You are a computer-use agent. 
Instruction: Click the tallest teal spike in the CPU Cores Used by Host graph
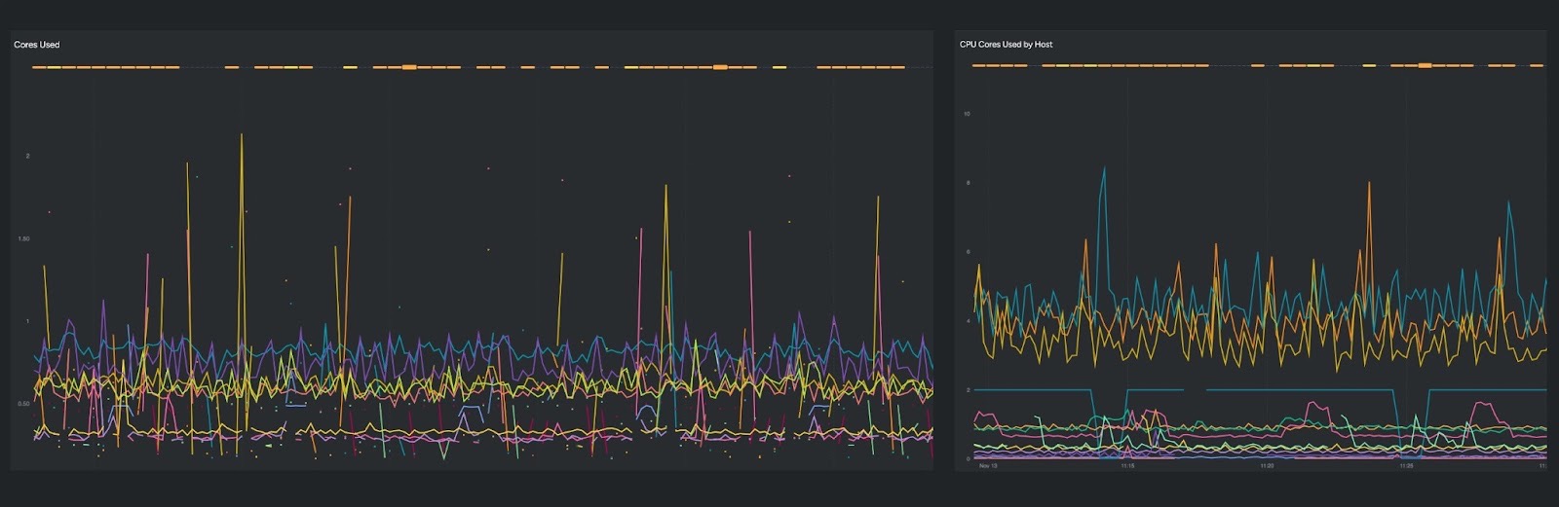1104,169
